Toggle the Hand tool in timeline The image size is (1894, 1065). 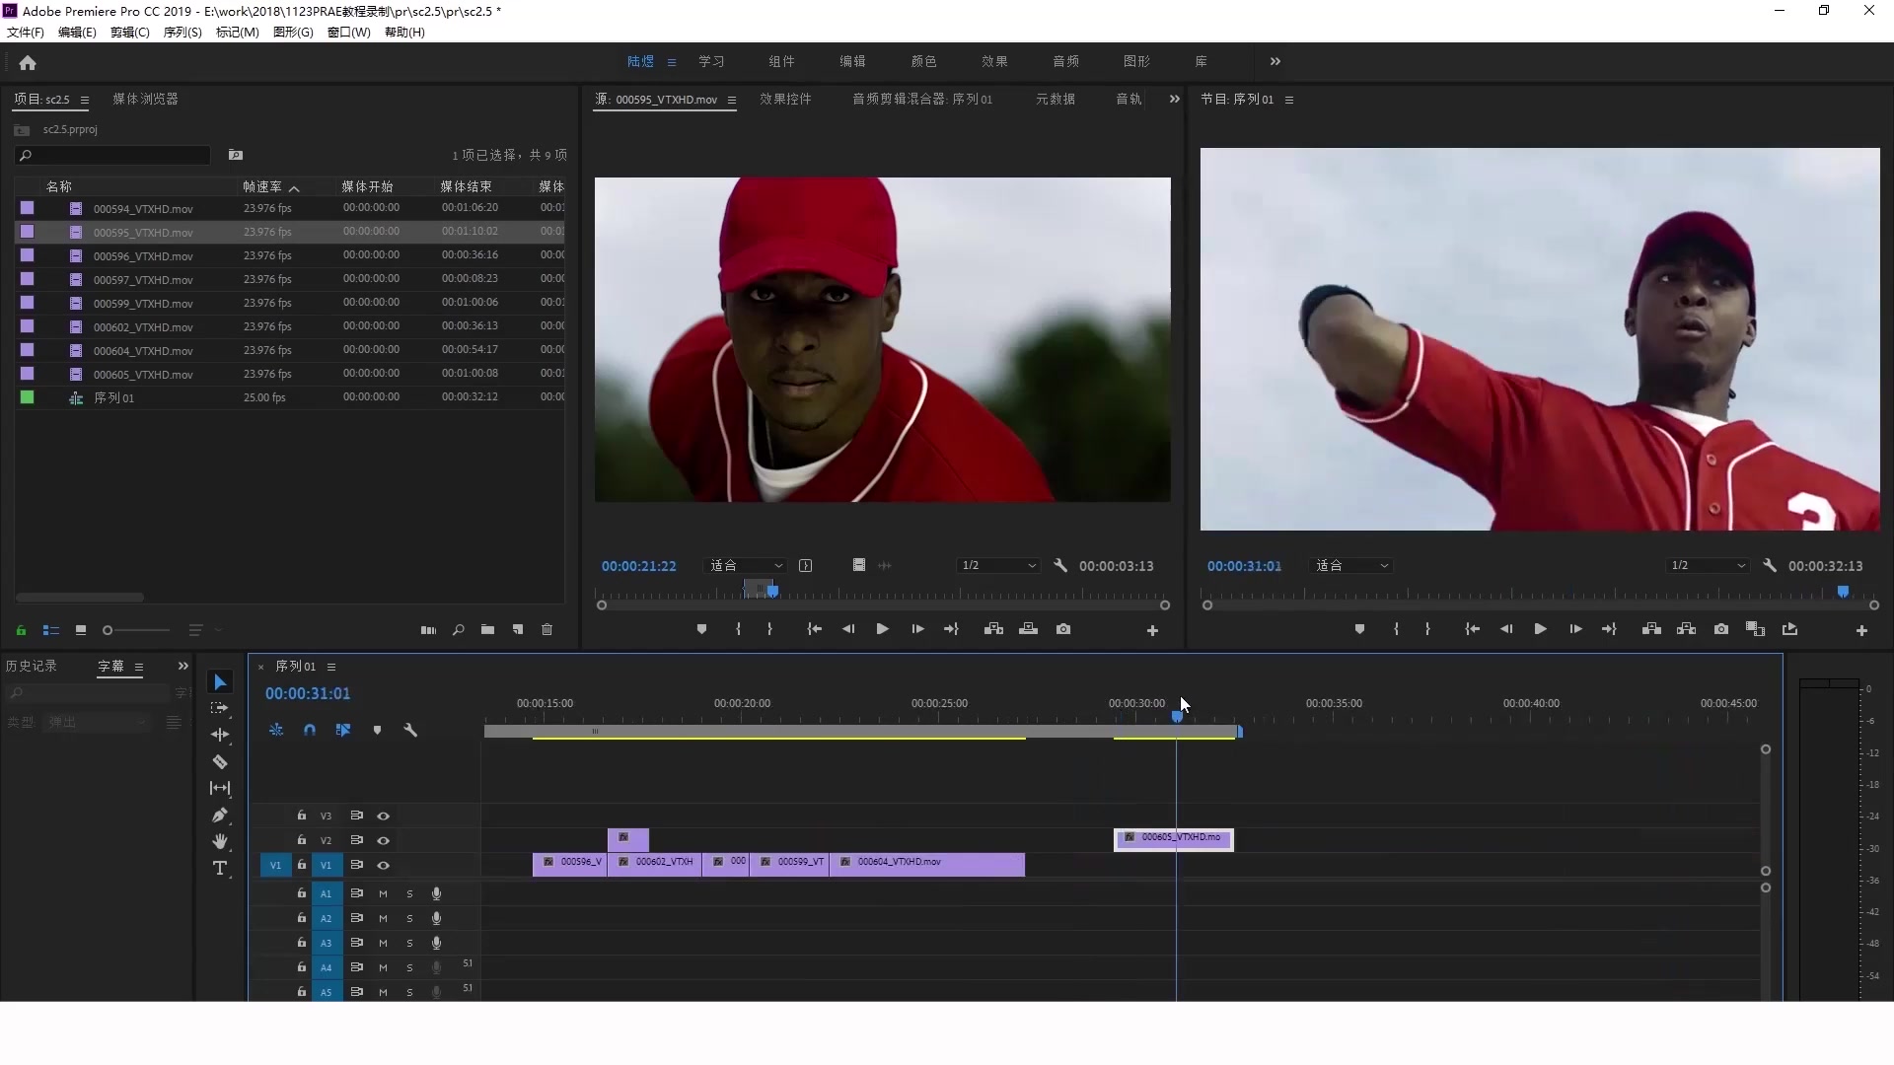coord(219,841)
